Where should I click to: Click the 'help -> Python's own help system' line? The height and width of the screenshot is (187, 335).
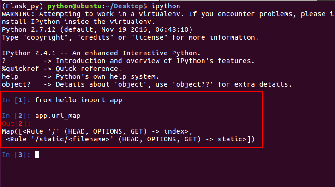click(80, 76)
